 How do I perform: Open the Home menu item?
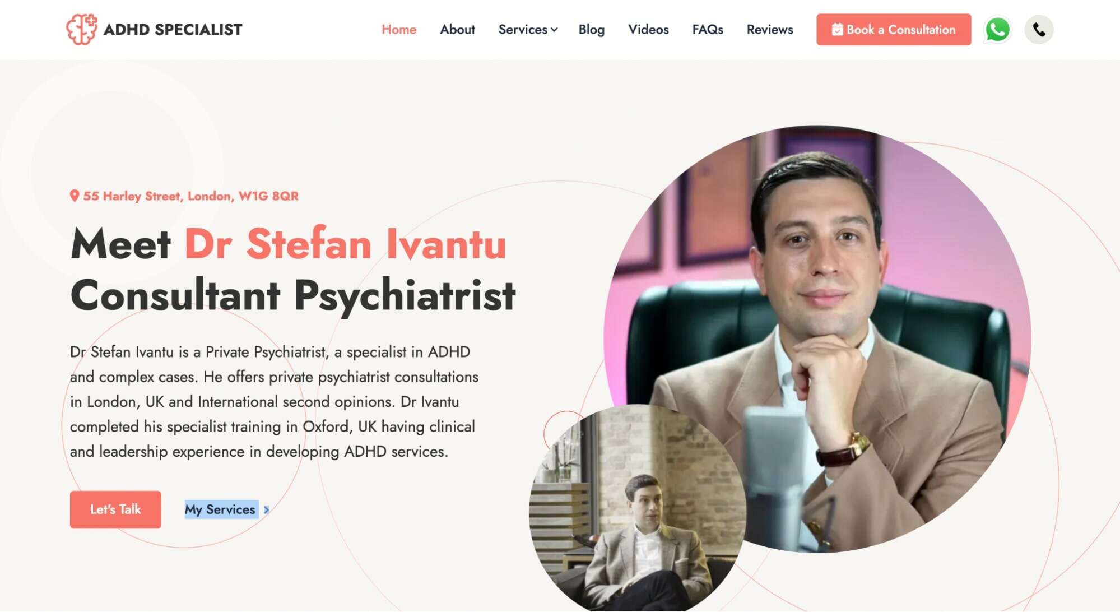coord(399,30)
